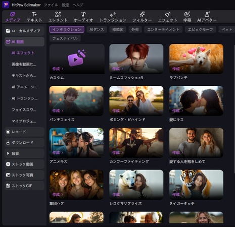Select the ミームスマッシュ×3 red-haired thumbnail
The height and width of the screenshot is (227, 235).
coord(136,59)
